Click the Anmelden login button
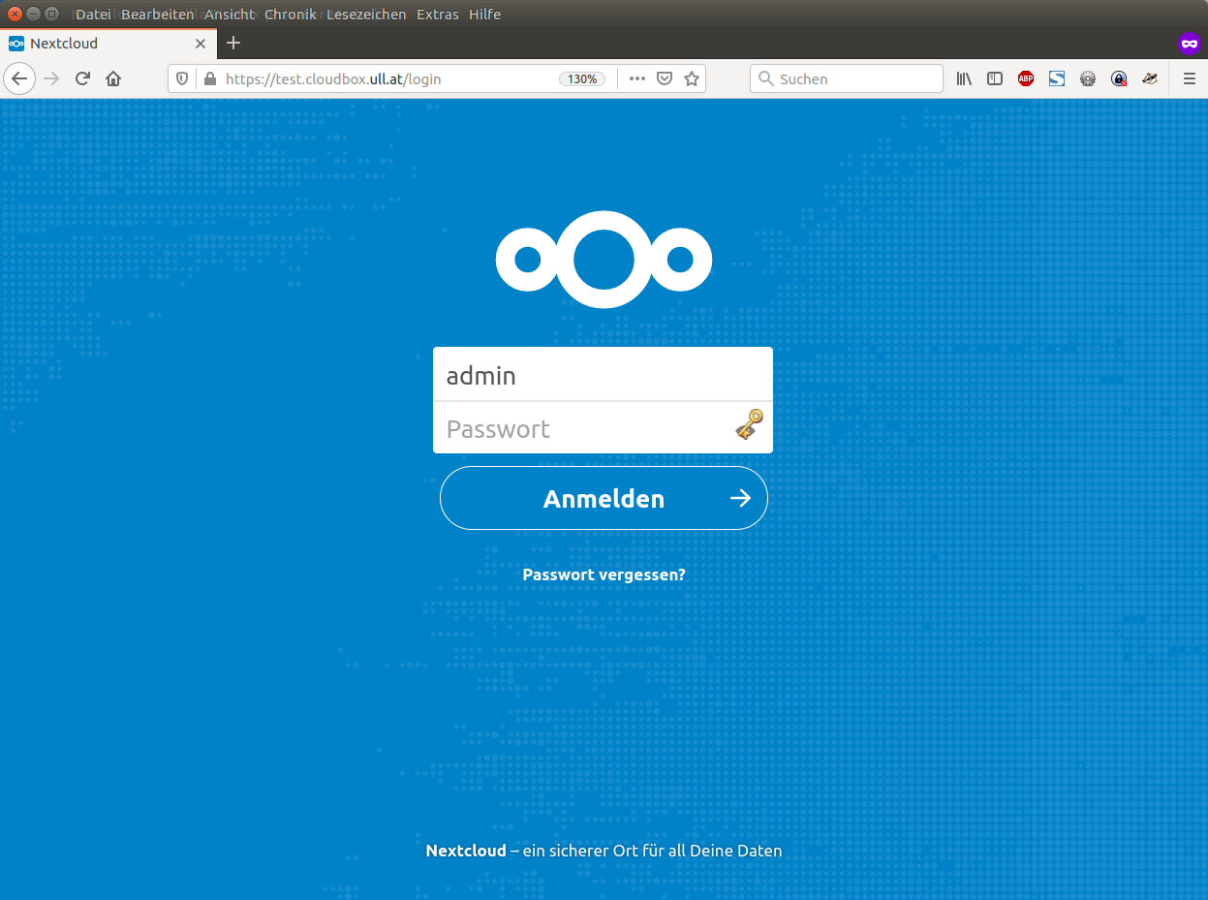This screenshot has height=900, width=1208. [x=604, y=498]
